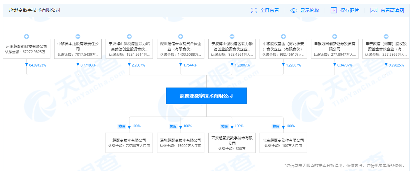Click 2.2807% shareholding percentage
This screenshot has width=414, height=175.
point(139,65)
